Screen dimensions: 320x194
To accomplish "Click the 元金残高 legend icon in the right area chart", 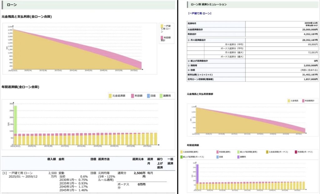I will (x=289, y=101).
